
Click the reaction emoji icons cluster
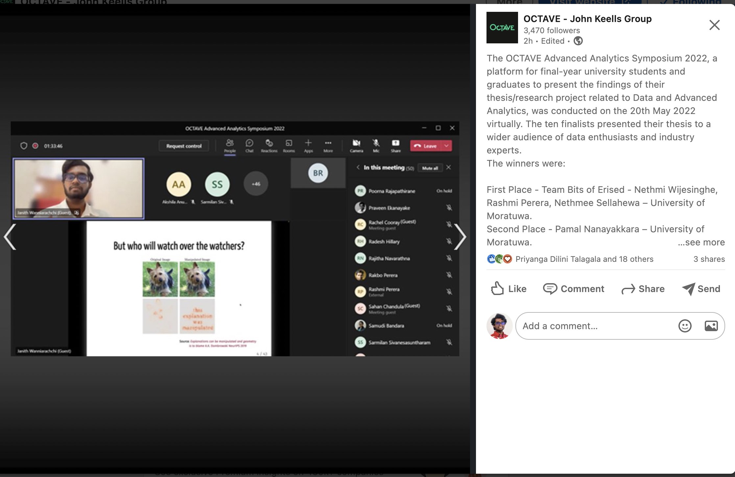pos(499,259)
